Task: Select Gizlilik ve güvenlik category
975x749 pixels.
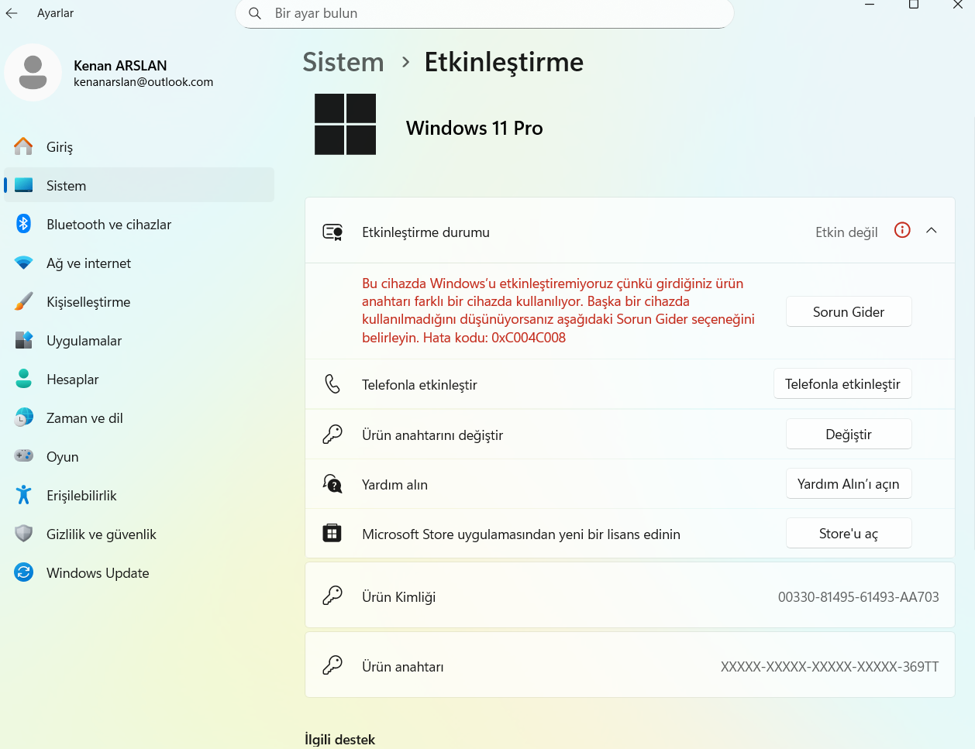Action: pos(140,534)
